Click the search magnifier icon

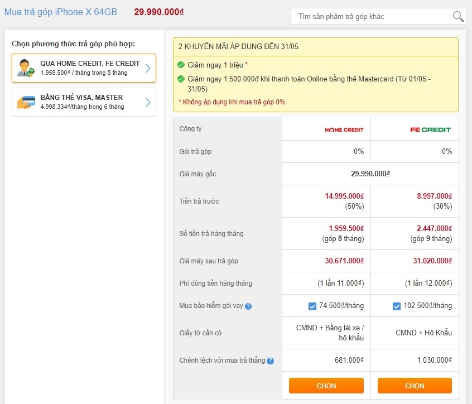click(x=457, y=17)
